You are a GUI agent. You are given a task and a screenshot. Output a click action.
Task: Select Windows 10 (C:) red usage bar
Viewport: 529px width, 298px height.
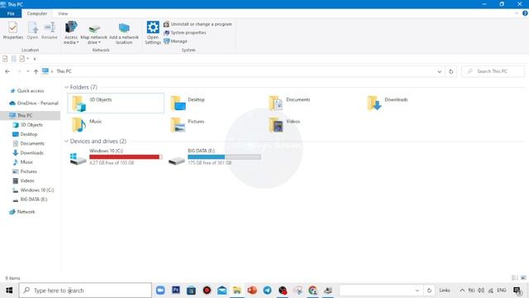pyautogui.click(x=126, y=156)
